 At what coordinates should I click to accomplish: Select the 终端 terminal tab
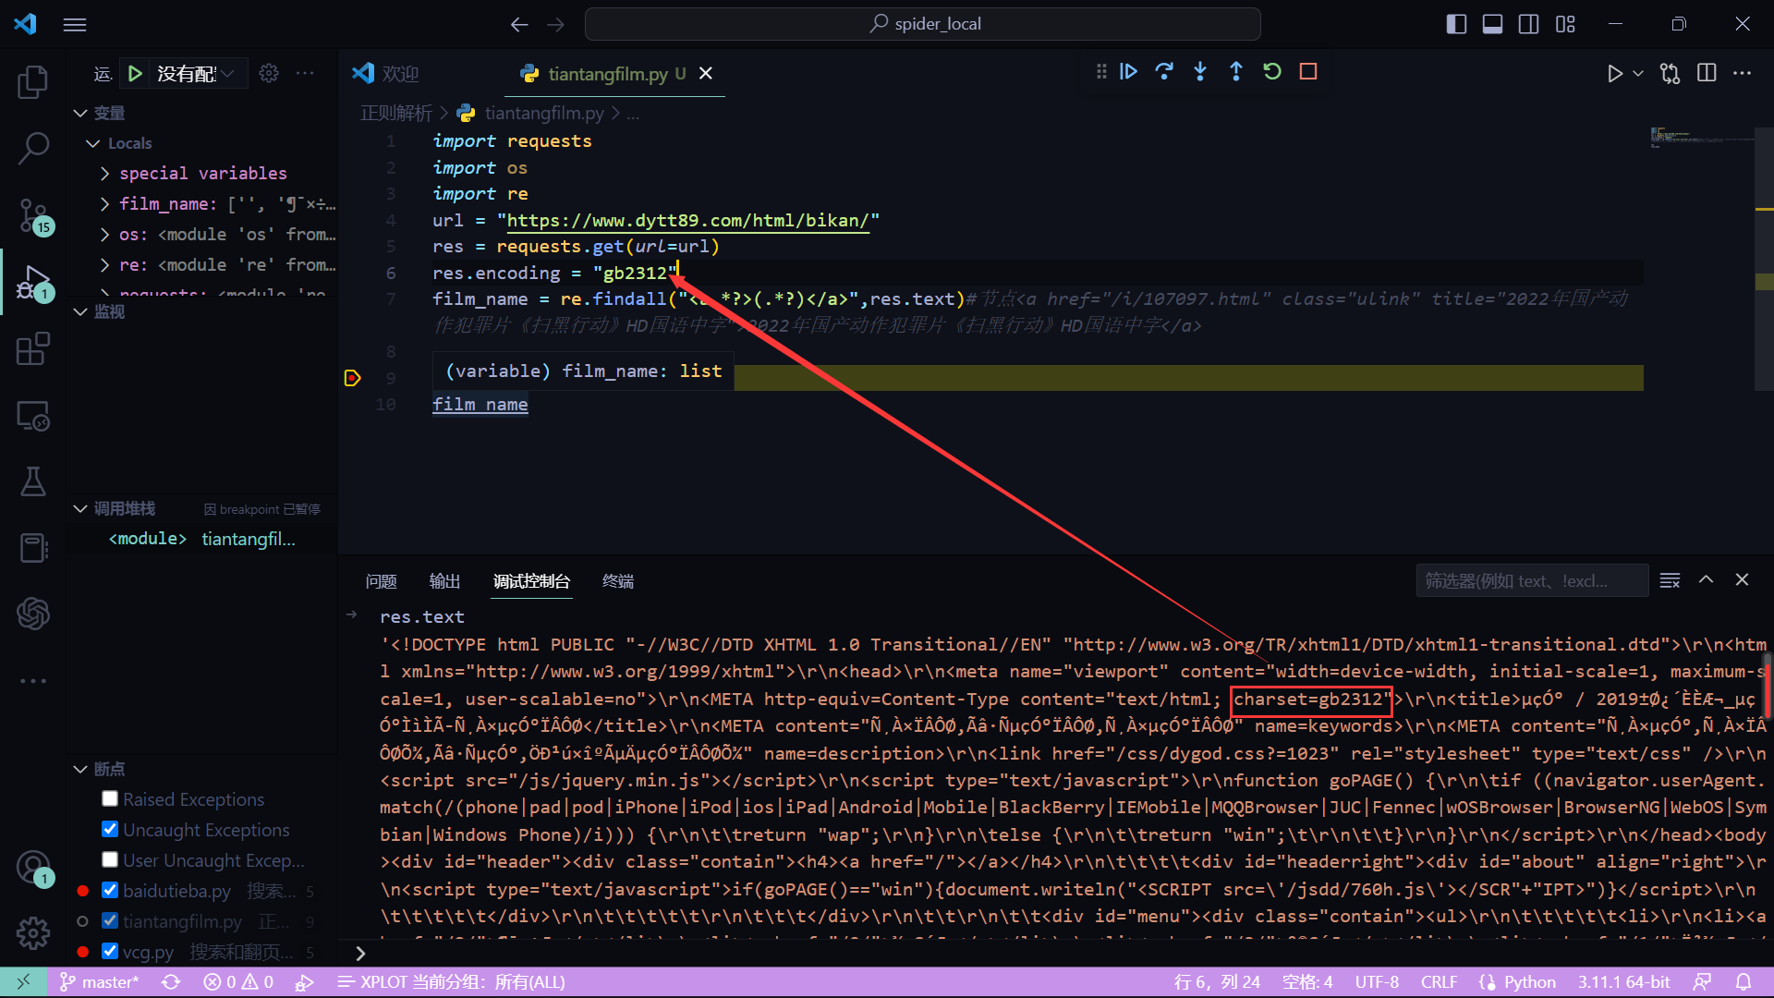pos(619,581)
